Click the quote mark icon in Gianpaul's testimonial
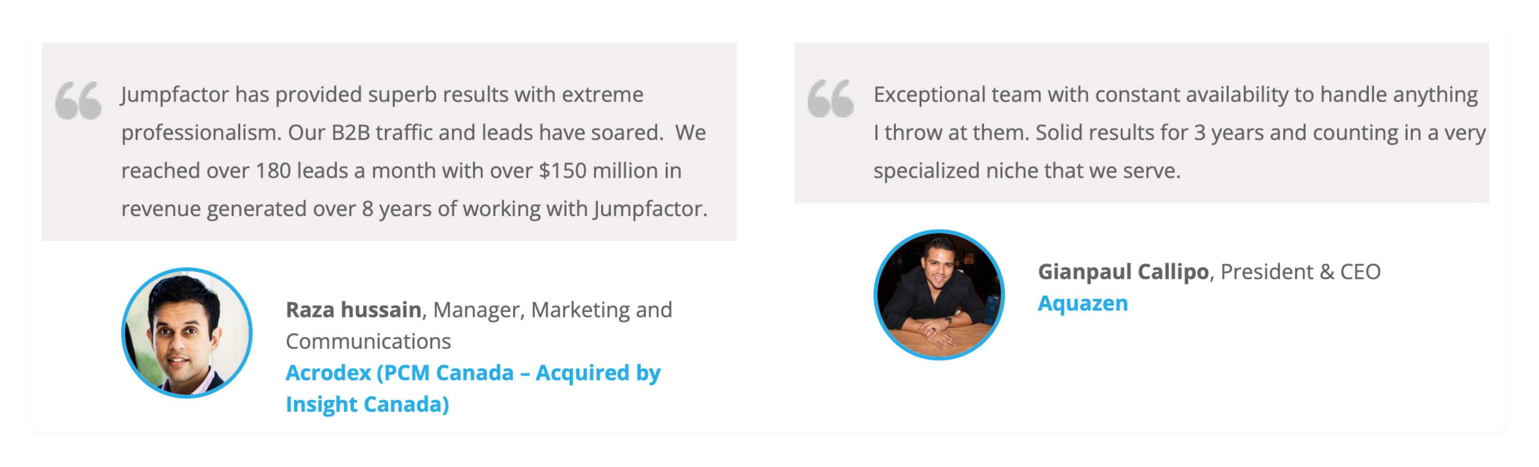Image resolution: width=1539 pixels, height=467 pixels. [830, 98]
